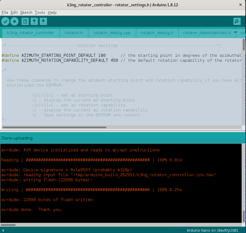Create a new sketch with New icon
This screenshot has width=246, height=233.
click(25, 21)
